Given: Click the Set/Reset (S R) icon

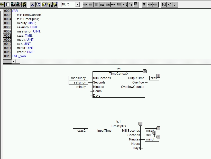Looking at the screenshot, I should 131,4.
